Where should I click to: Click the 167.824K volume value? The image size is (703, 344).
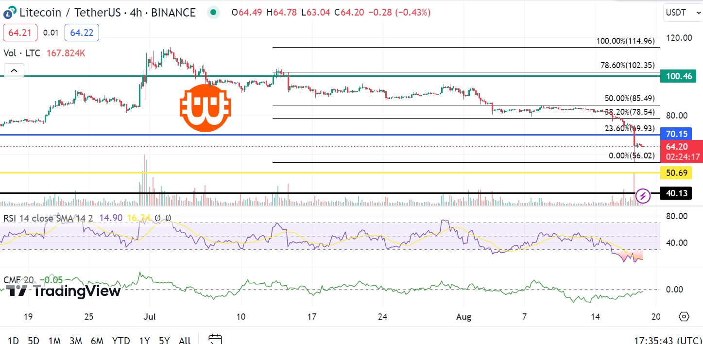tap(66, 53)
